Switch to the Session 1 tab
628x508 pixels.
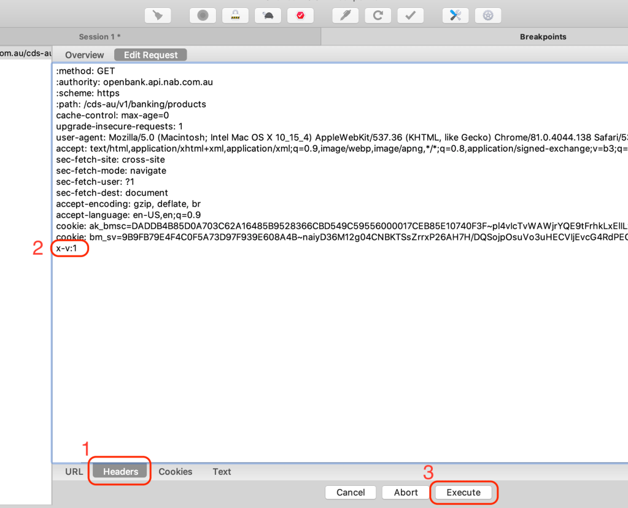pos(99,37)
